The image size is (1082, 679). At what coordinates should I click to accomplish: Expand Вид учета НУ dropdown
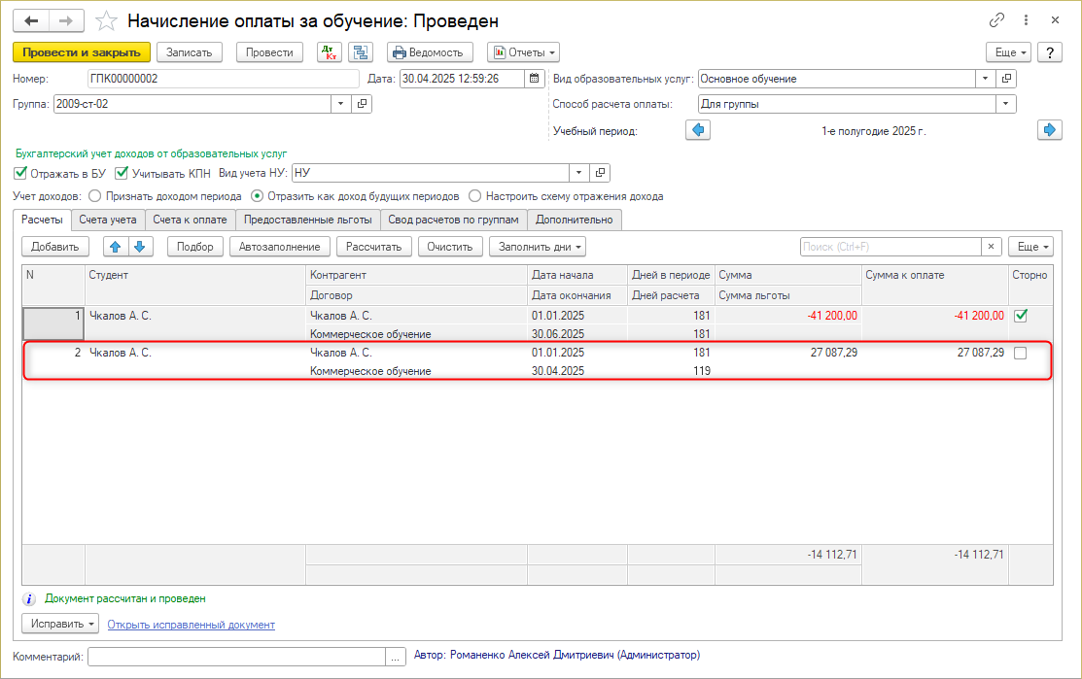point(579,173)
